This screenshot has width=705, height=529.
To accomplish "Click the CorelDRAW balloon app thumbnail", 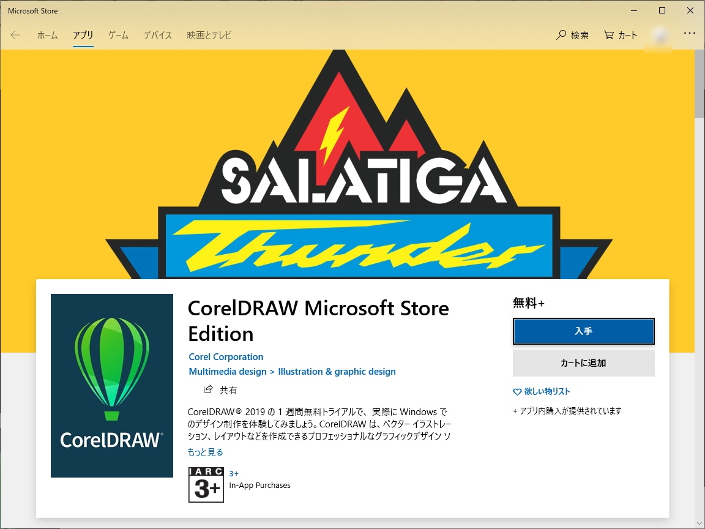I will (111, 385).
